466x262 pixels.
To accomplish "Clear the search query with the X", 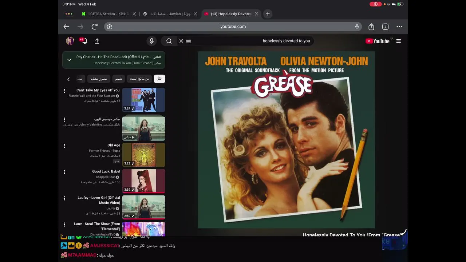I will pyautogui.click(x=181, y=41).
